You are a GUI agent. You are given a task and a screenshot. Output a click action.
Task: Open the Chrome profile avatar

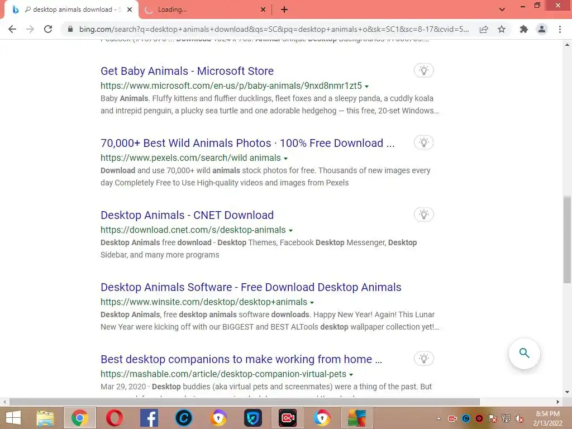coord(542,29)
